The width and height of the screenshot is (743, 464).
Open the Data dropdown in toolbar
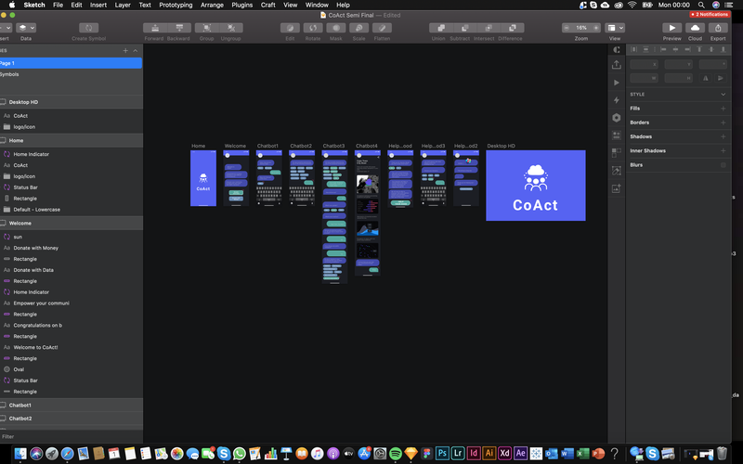[x=26, y=28]
